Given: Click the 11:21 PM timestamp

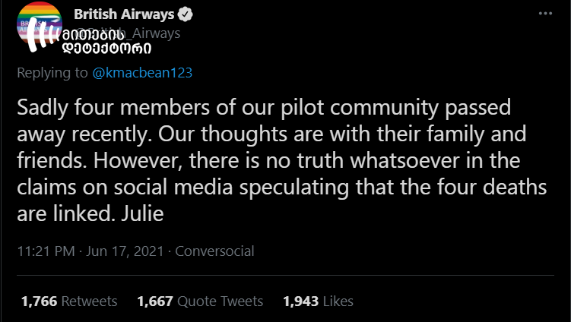Looking at the screenshot, I should point(46,251).
